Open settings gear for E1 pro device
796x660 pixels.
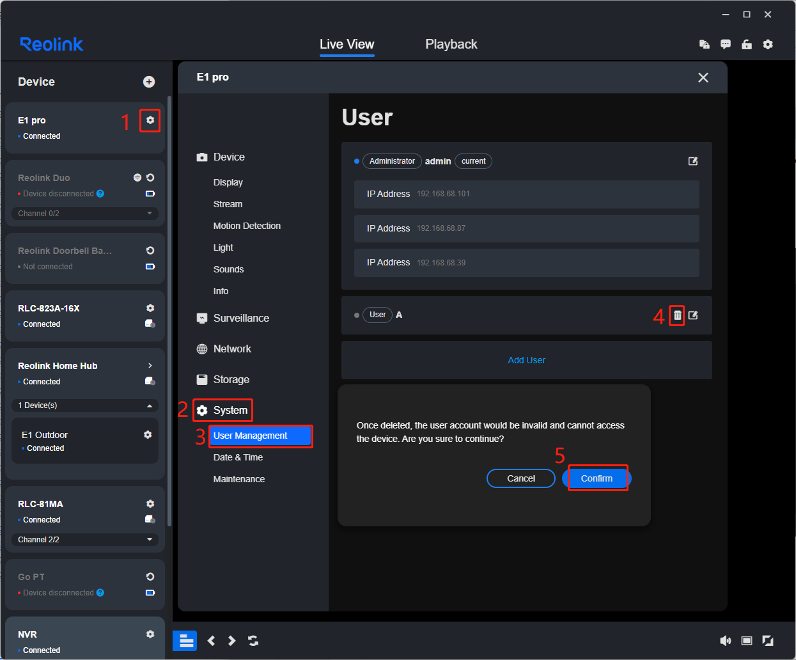150,120
